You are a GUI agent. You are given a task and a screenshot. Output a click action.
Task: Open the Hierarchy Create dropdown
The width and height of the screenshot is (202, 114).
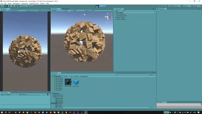[x=117, y=10]
